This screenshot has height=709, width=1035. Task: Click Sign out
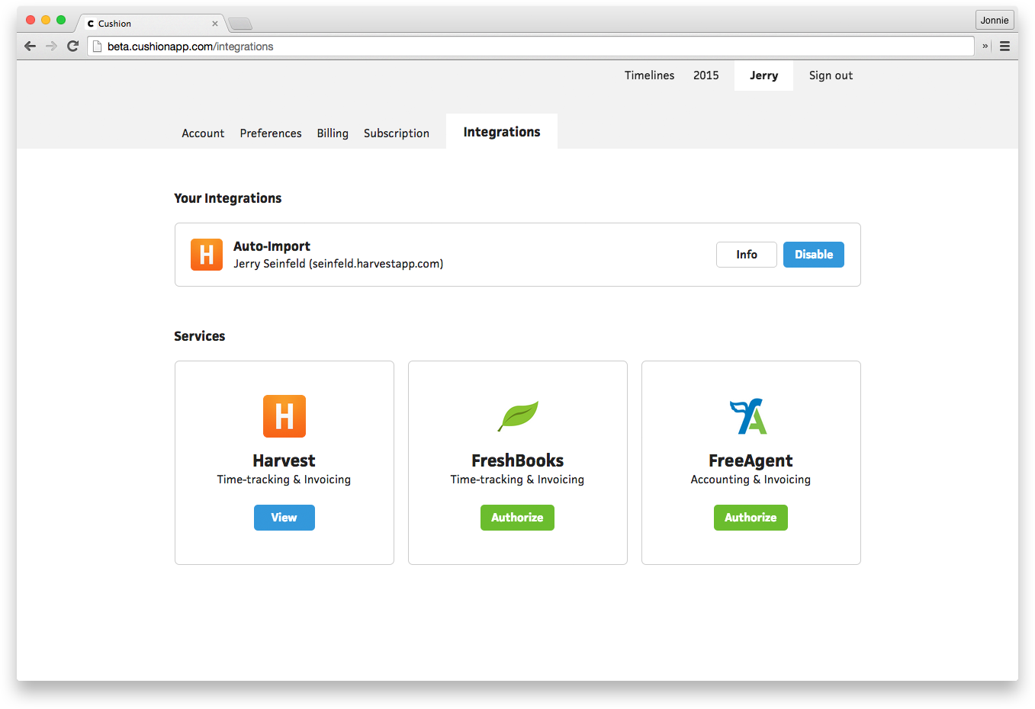(x=831, y=75)
